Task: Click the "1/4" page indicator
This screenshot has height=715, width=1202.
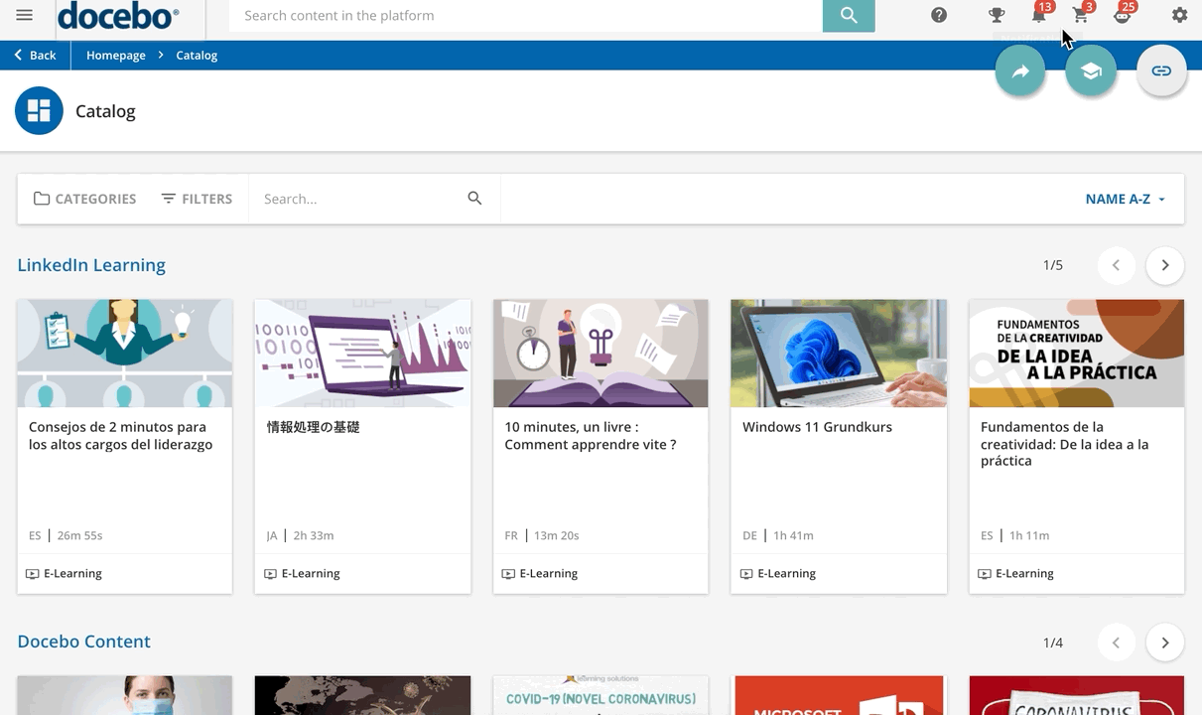Action: (1053, 643)
